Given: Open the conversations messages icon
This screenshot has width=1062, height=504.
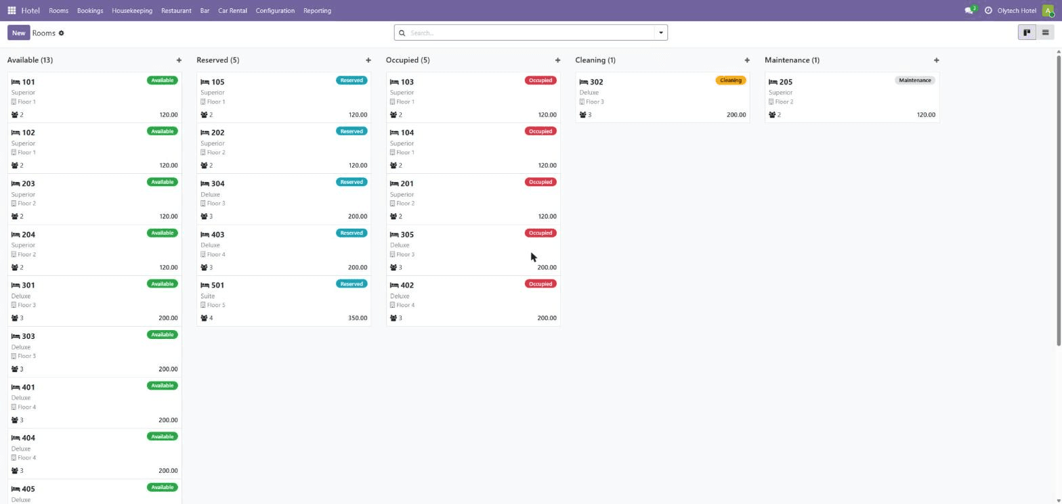Looking at the screenshot, I should pos(969,11).
